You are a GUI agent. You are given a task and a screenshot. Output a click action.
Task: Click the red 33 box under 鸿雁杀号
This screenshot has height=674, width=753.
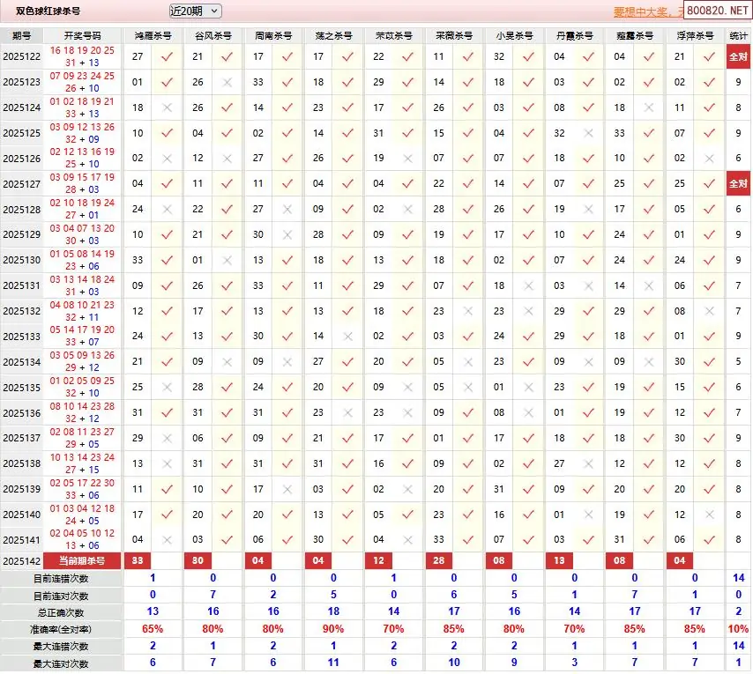(137, 561)
